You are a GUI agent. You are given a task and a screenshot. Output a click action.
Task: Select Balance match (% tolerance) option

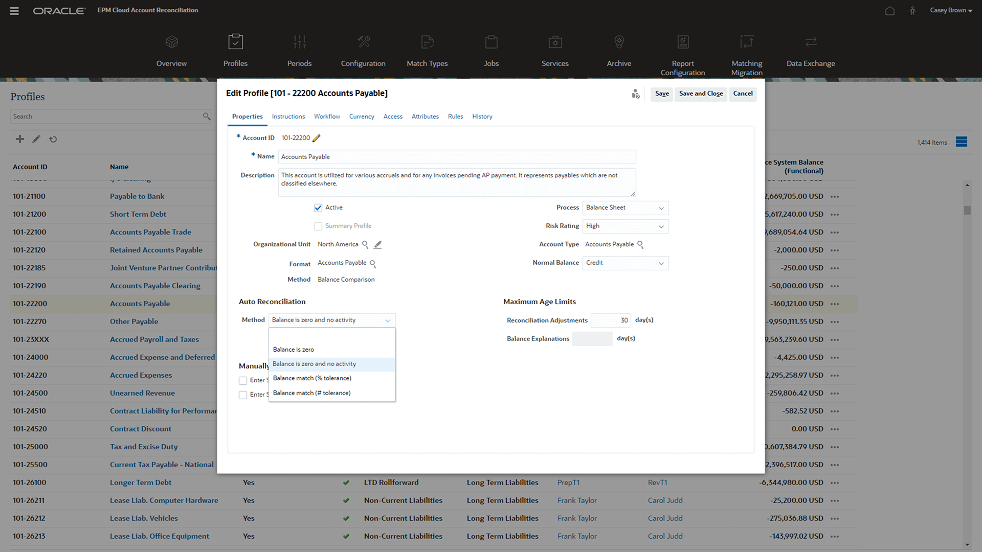pyautogui.click(x=312, y=378)
